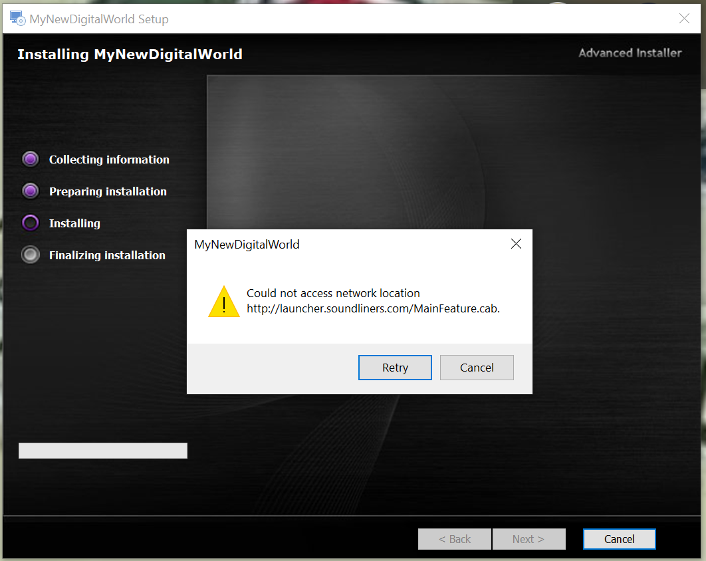Click the setup window's monitor-and-disc icon
The image size is (706, 561).
click(16, 18)
